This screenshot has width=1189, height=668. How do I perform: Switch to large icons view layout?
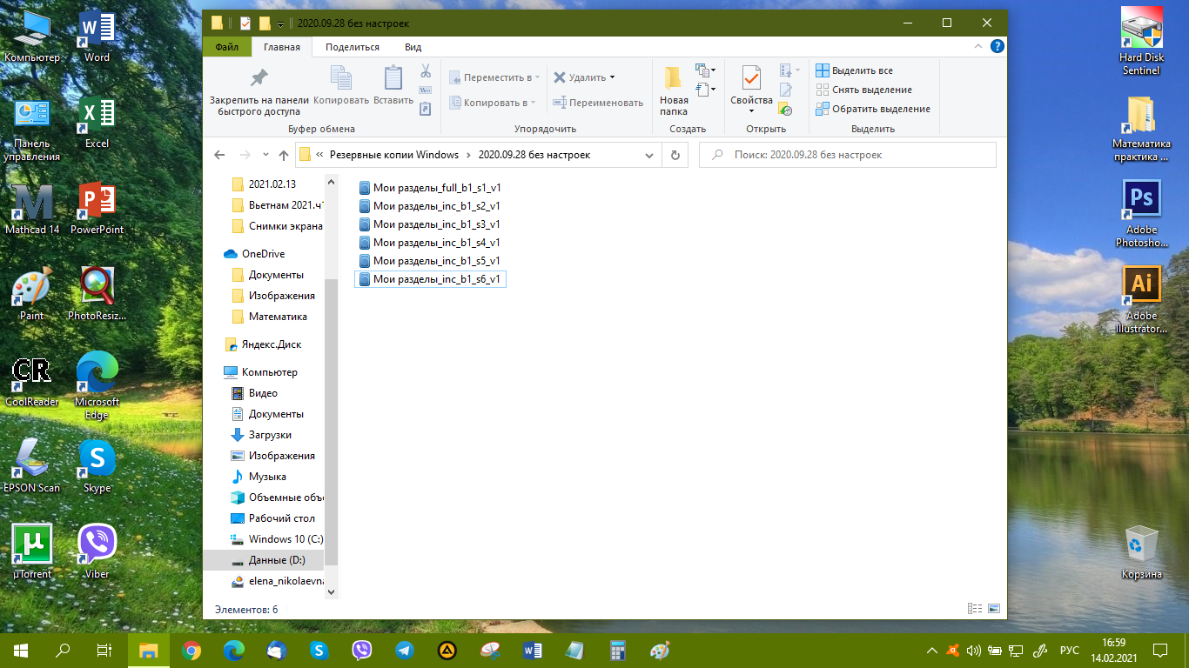[x=994, y=609]
